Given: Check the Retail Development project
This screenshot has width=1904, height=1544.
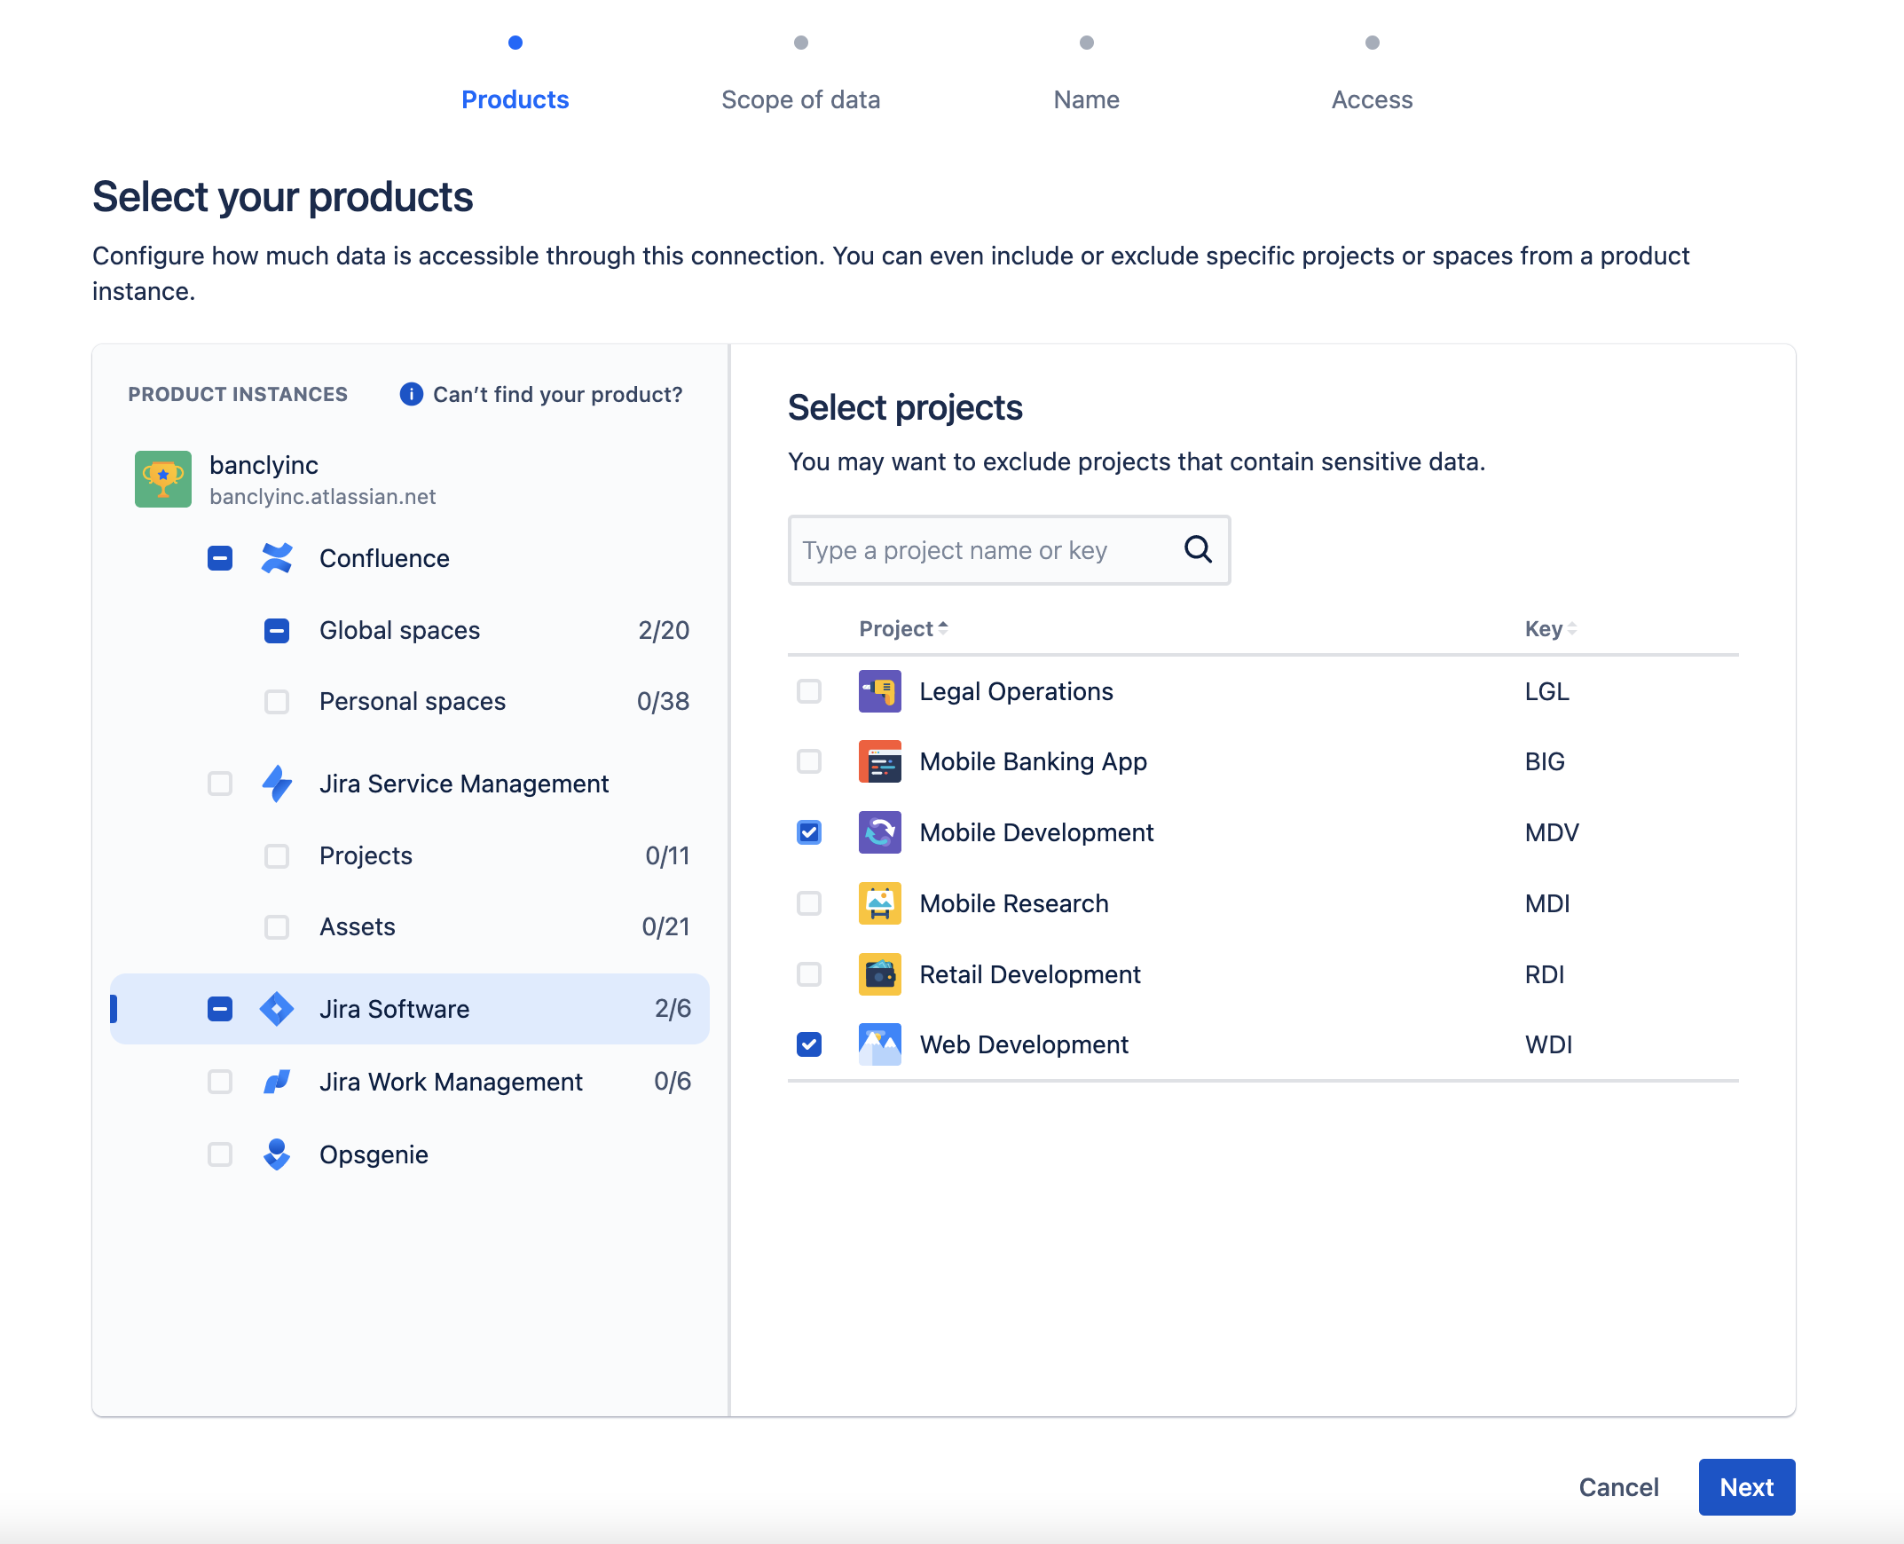Looking at the screenshot, I should pos(808,974).
